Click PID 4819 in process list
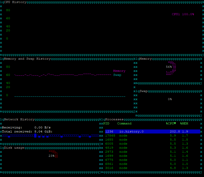 click(x=109, y=148)
